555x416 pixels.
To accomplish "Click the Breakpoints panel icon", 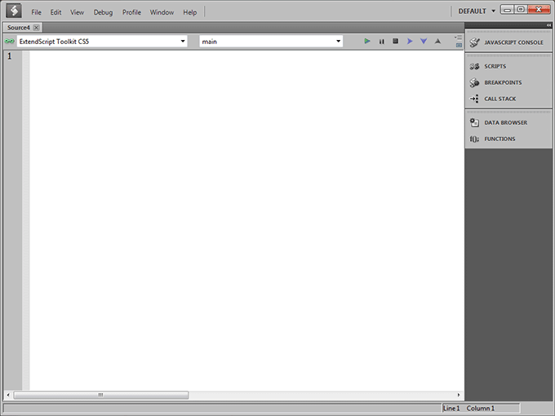I will point(474,82).
